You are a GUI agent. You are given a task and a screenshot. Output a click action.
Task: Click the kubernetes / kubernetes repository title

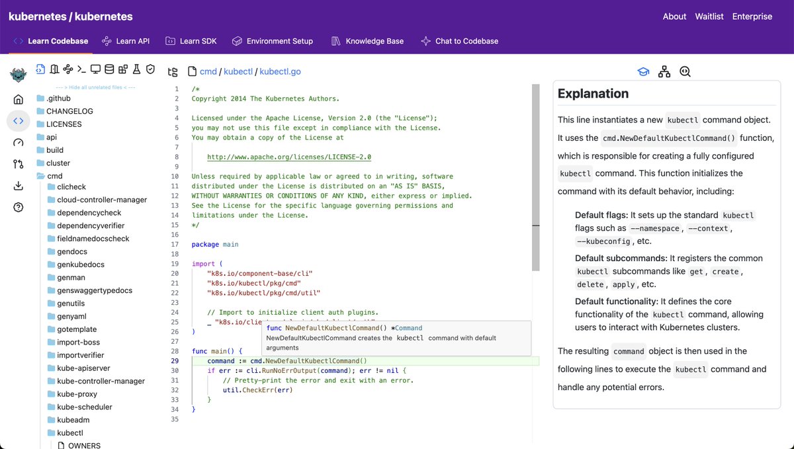tap(70, 17)
